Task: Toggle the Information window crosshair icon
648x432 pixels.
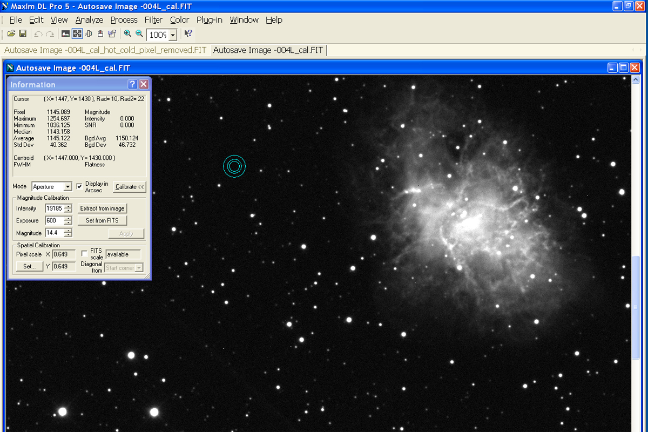Action: coord(77,34)
